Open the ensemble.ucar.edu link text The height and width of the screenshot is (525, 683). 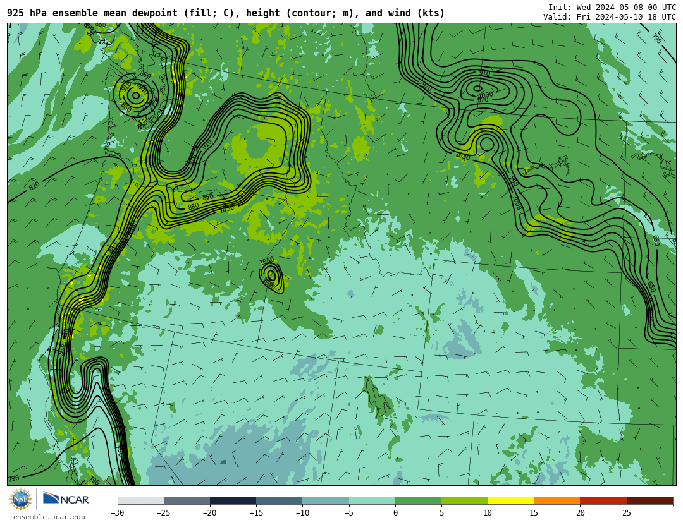click(x=49, y=517)
